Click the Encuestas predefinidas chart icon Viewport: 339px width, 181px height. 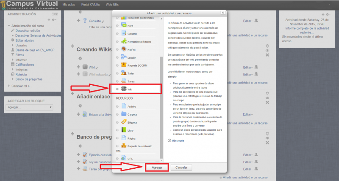pyautogui.click(x=124, y=18)
